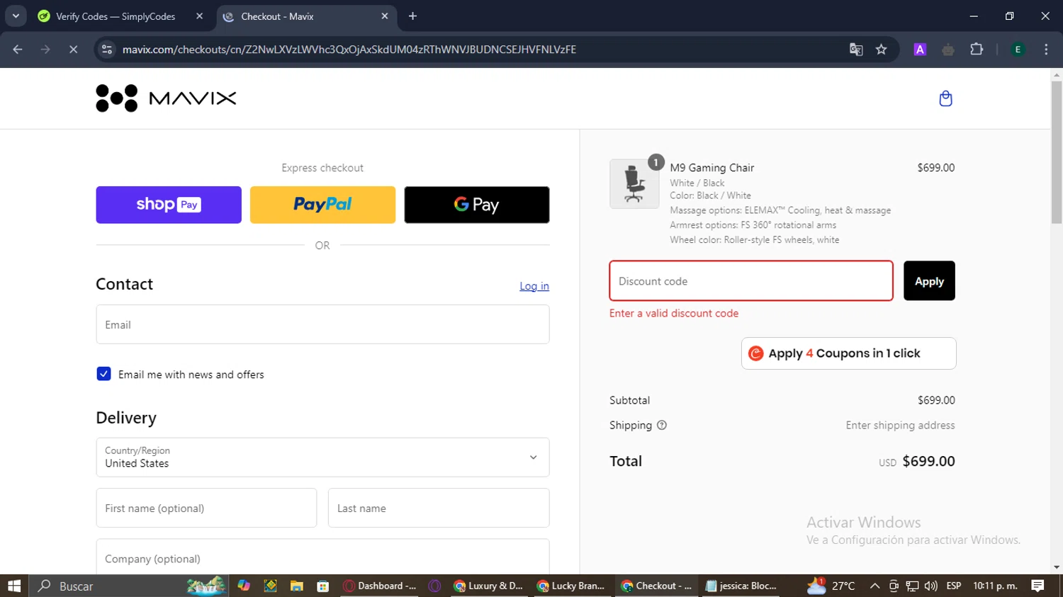Open Dashboard window in taskbar
Image resolution: width=1063 pixels, height=597 pixels.
(x=380, y=586)
